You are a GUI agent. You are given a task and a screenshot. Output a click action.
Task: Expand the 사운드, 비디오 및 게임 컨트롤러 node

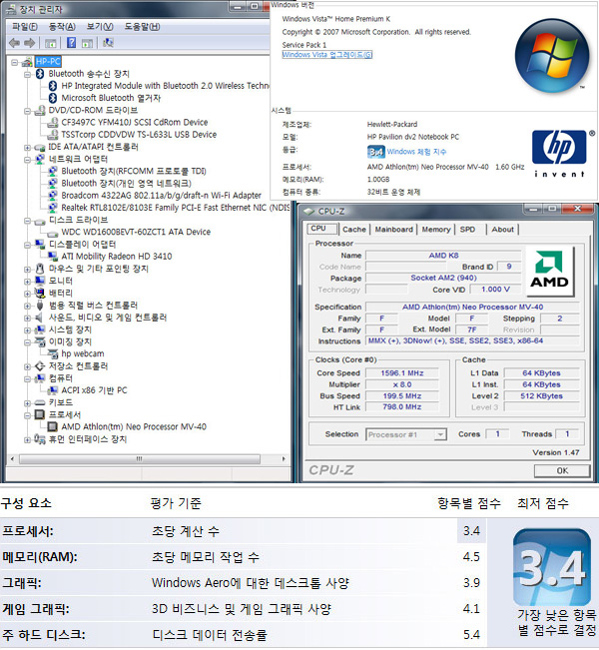point(27,319)
